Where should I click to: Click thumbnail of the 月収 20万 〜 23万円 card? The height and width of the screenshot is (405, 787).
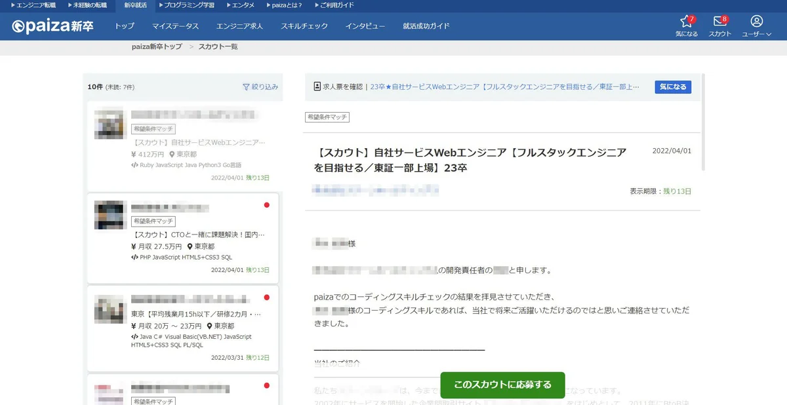tap(110, 309)
